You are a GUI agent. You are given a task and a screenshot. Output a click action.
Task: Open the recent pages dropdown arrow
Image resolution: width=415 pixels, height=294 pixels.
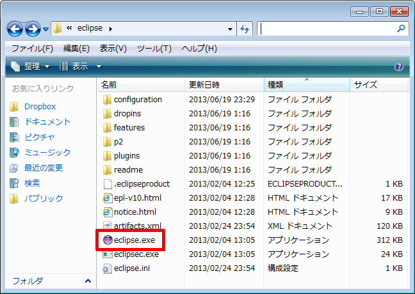click(x=45, y=29)
